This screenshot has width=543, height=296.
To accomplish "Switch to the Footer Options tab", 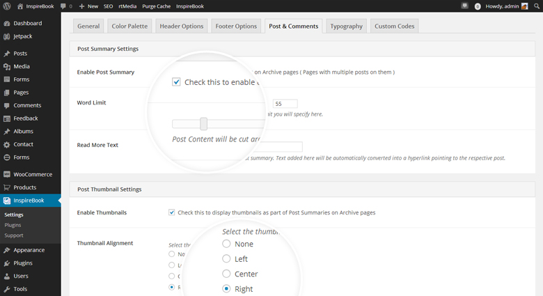I will coord(236,26).
